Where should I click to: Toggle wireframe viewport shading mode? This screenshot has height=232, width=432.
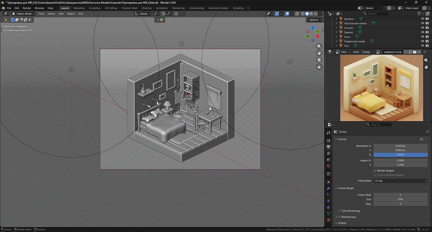[303, 14]
